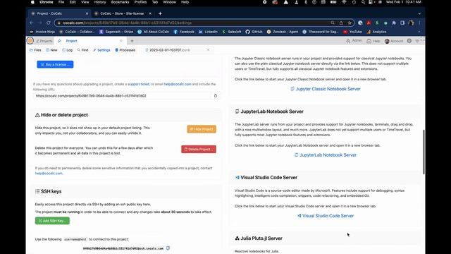451x254 pixels.
Task: Open the Chrome extensions puzzle icon
Action: (x=394, y=23)
